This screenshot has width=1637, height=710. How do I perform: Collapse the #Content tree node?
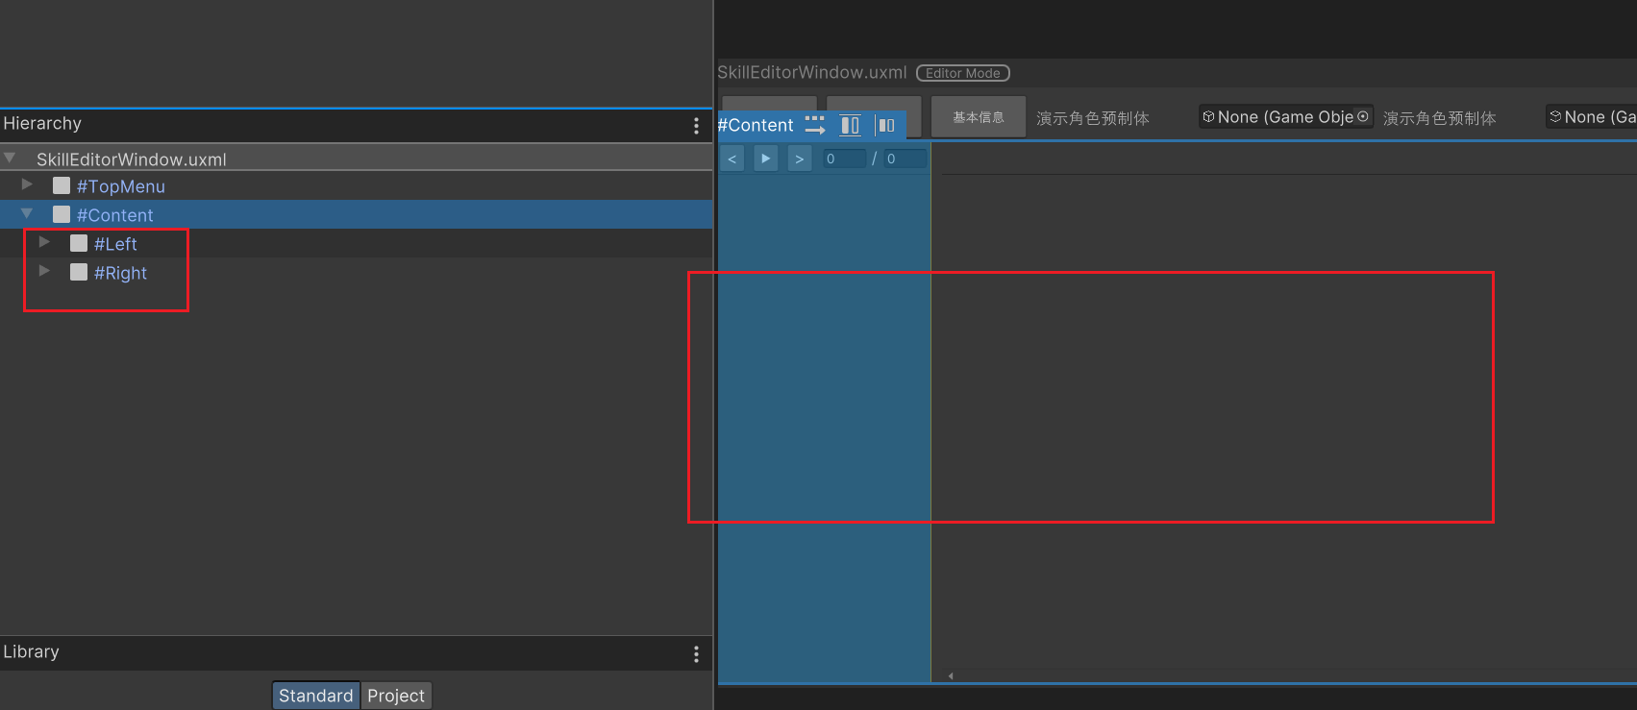tap(27, 213)
